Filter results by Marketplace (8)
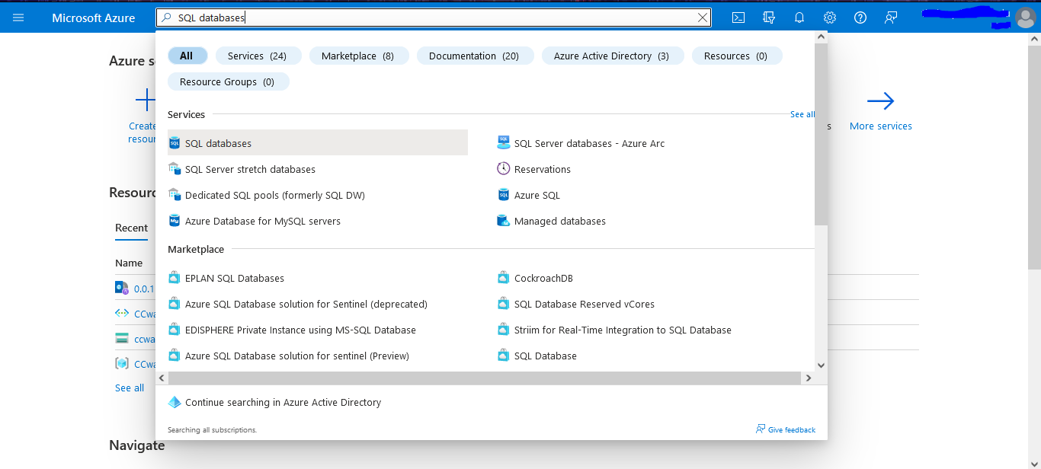The height and width of the screenshot is (469, 1041). (359, 56)
